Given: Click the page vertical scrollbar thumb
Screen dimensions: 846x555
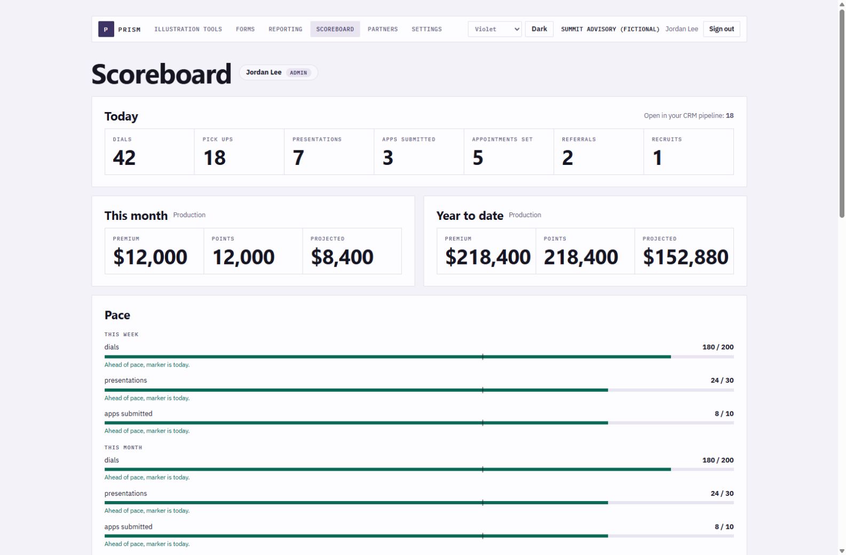Looking at the screenshot, I should pos(842,113).
